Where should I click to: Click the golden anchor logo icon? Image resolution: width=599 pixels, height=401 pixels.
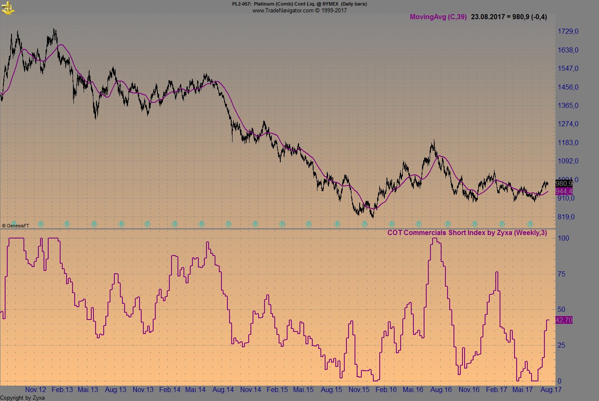coord(8,7)
